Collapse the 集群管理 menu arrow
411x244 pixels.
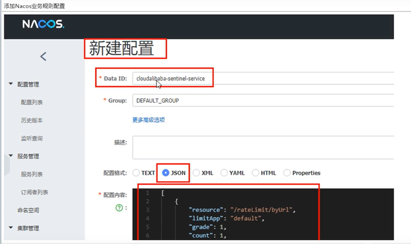click(x=11, y=228)
